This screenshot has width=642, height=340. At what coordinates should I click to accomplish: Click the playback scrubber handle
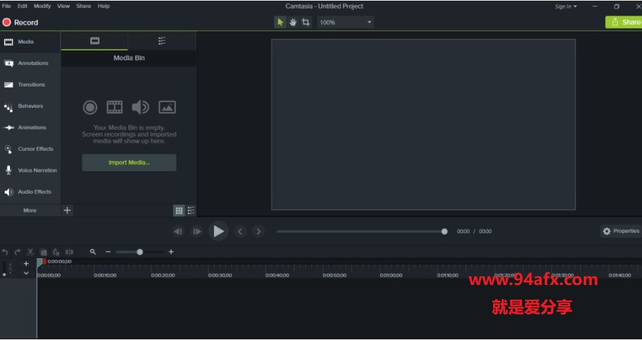[x=444, y=231]
